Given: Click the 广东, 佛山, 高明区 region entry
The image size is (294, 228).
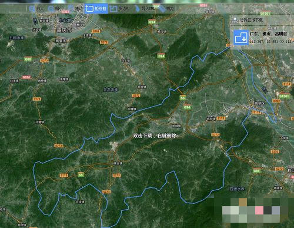Looking at the screenshot, I should [268, 34].
